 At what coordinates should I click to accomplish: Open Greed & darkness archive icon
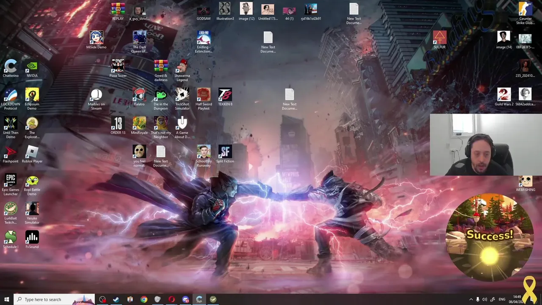(x=161, y=70)
